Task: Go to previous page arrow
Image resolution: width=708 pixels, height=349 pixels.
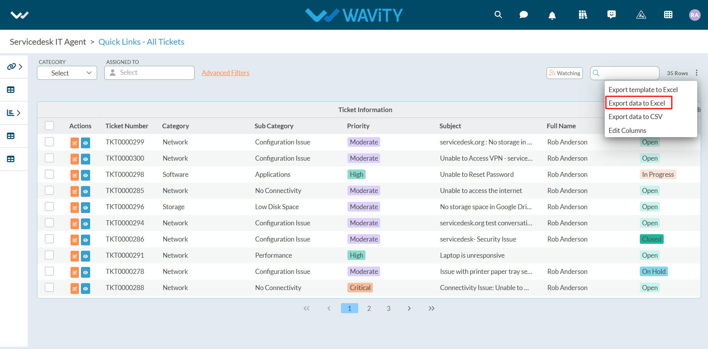Action: coord(329,308)
